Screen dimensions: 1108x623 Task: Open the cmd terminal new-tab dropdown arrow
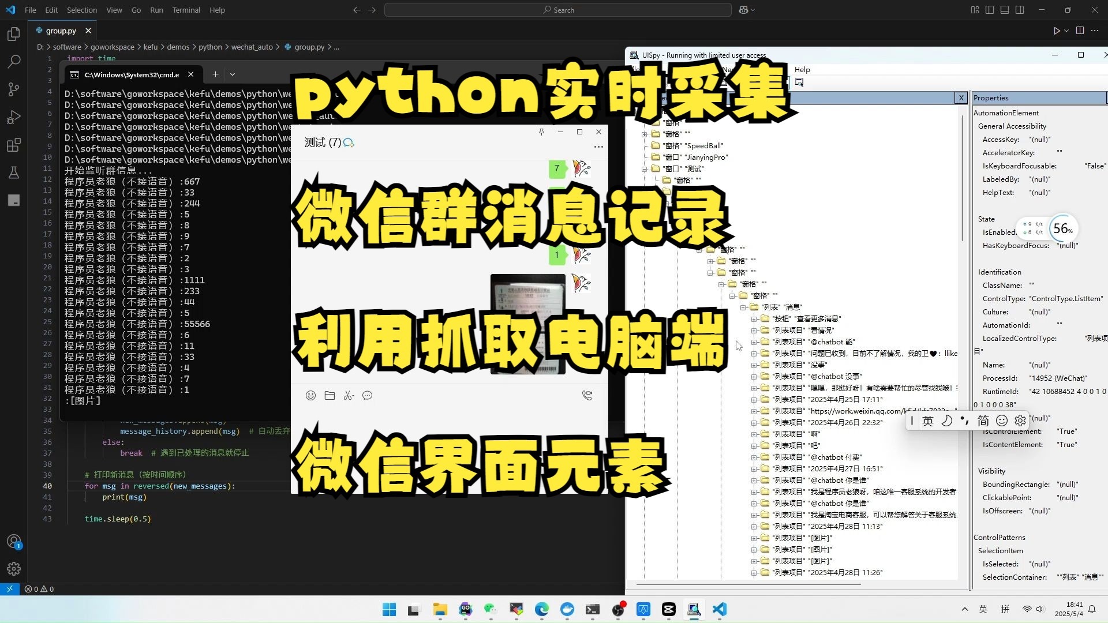[233, 74]
